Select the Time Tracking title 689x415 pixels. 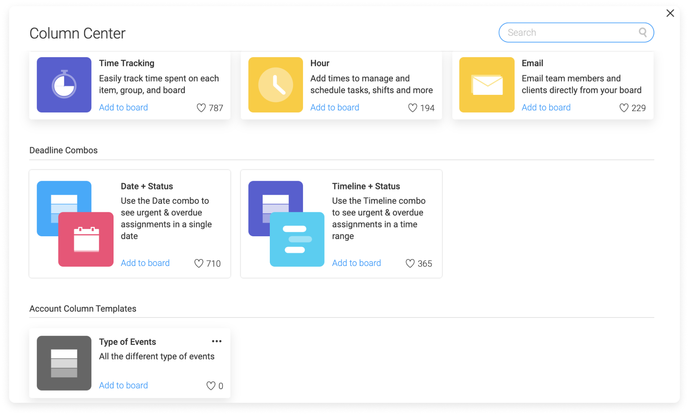coord(127,63)
